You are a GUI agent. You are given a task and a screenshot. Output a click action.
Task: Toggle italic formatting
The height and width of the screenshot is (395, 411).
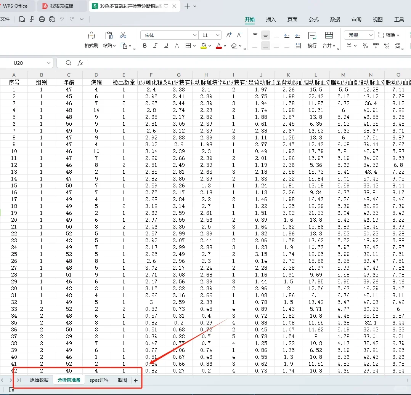tap(155, 46)
